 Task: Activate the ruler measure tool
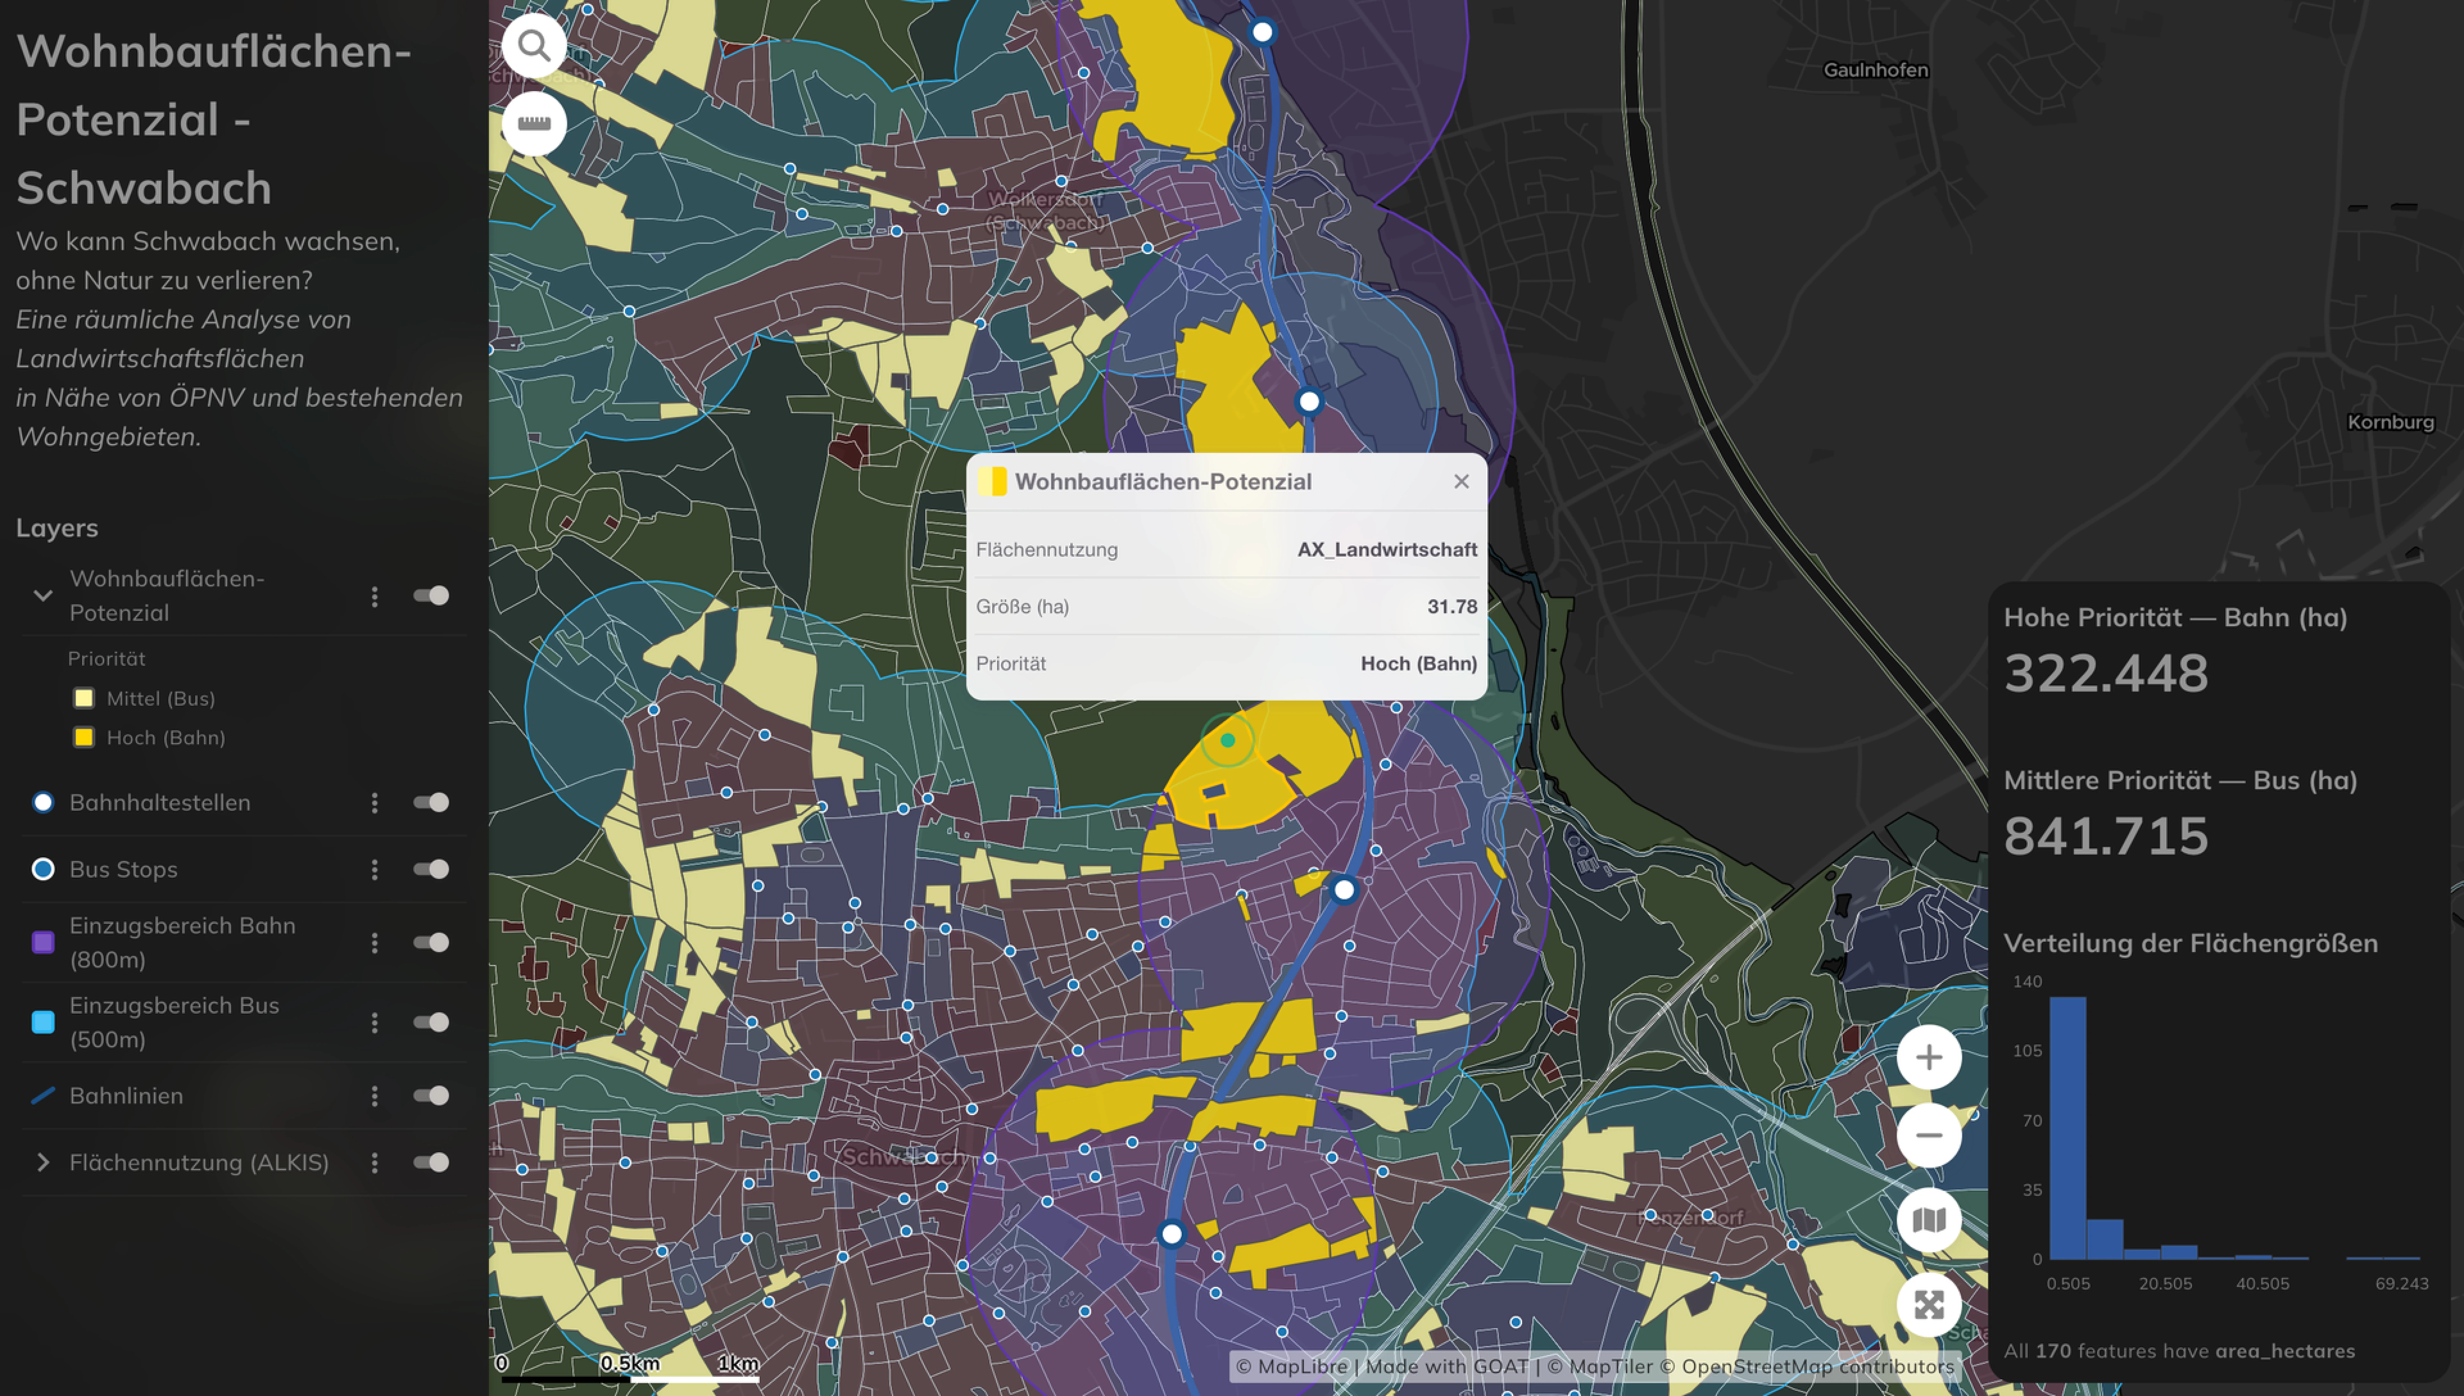pyautogui.click(x=534, y=124)
